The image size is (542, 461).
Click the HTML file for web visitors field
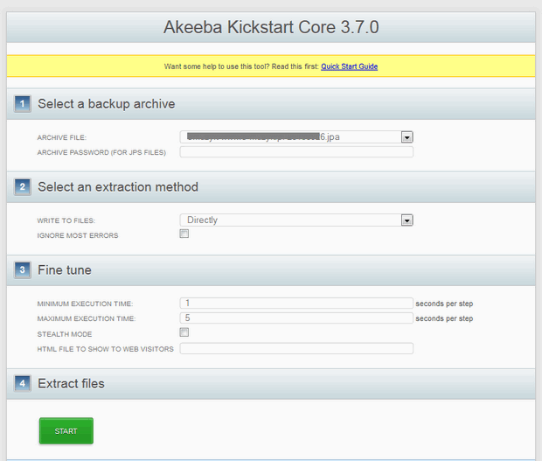point(296,348)
